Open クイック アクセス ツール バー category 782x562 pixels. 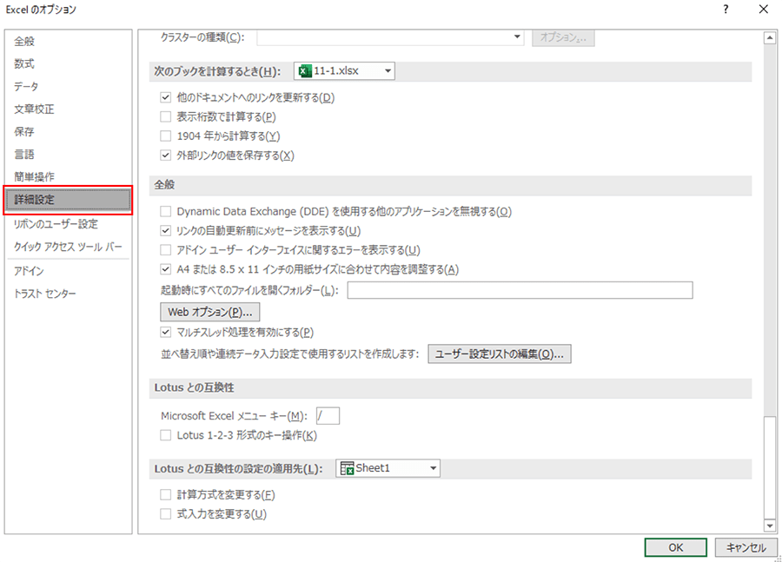point(68,247)
